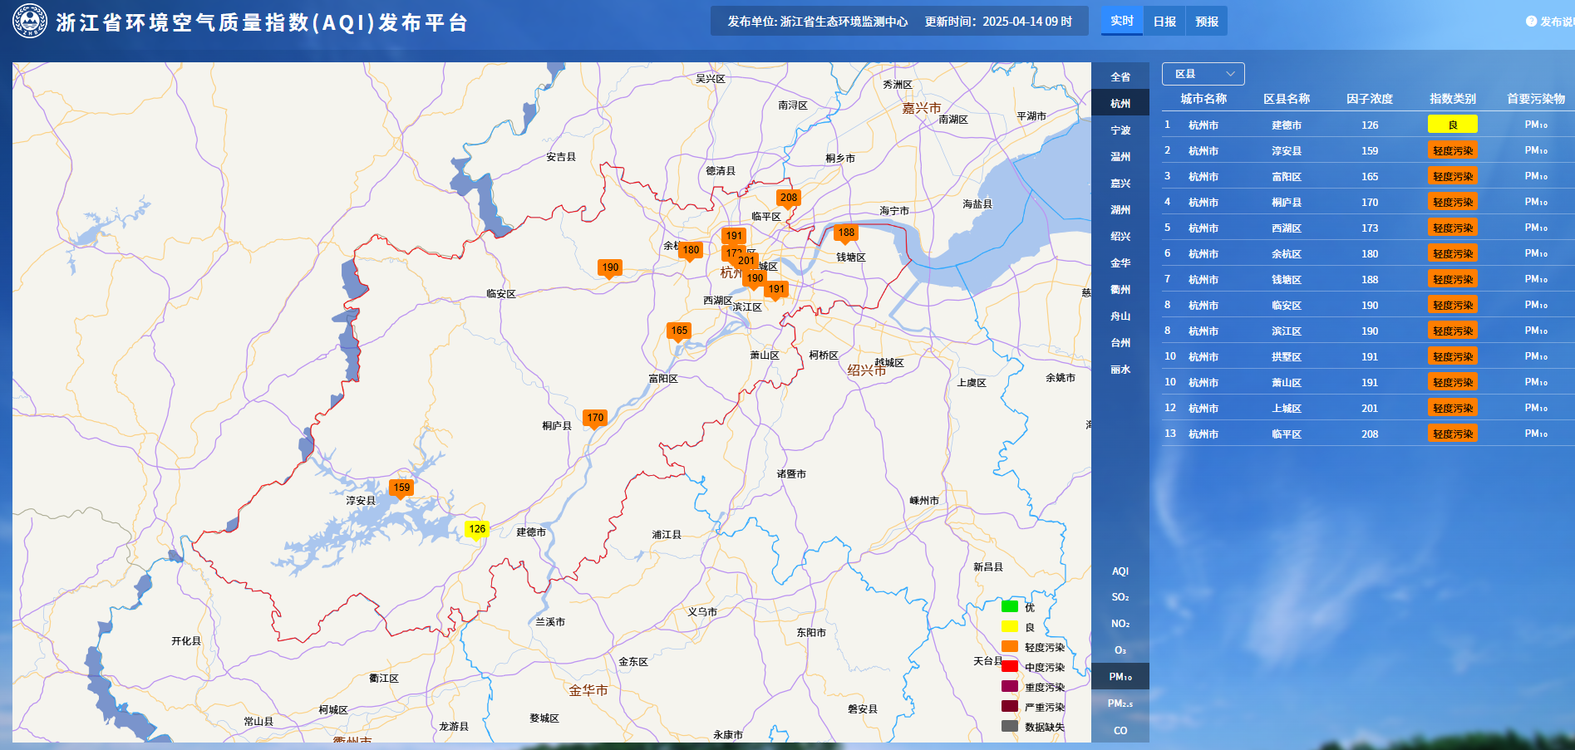This screenshot has width=1575, height=750.
Task: Select 湖州 in the city sidebar
Action: pos(1120,210)
